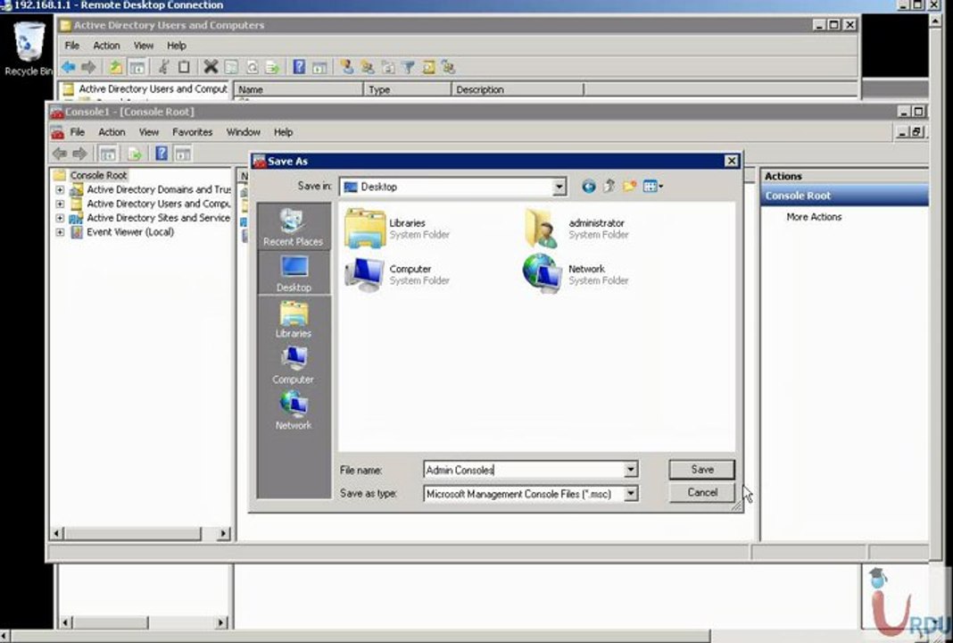Screen dimensions: 953x643
Task: Open the Views menu in Save As dialog
Action: [653, 186]
